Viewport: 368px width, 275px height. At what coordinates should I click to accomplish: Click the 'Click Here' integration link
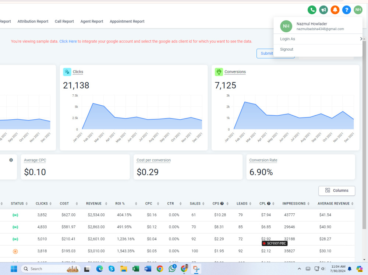click(x=68, y=41)
